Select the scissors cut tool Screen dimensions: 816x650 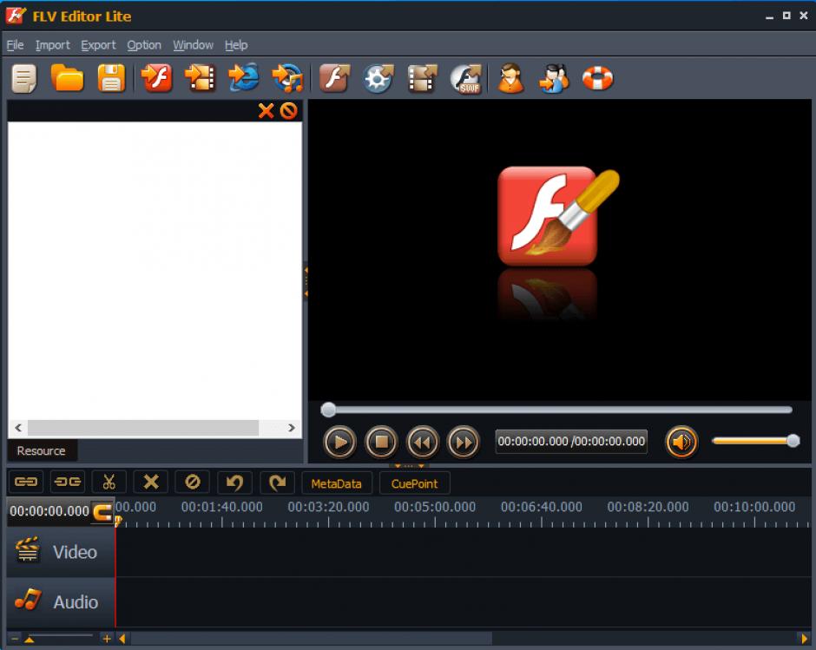109,483
